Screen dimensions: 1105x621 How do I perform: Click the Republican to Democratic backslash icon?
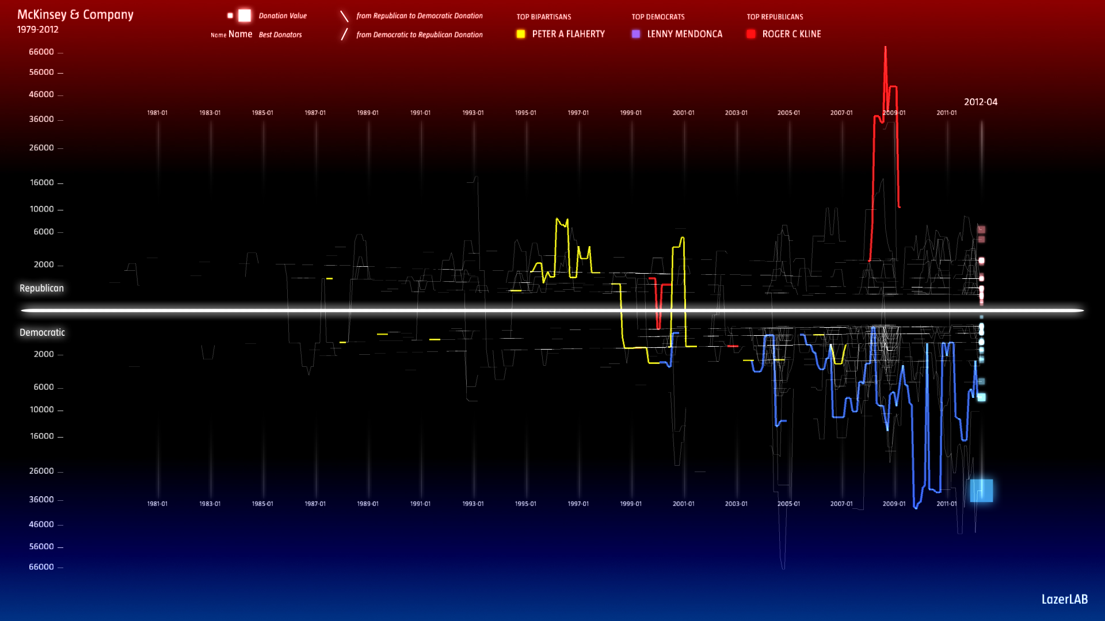coord(344,16)
